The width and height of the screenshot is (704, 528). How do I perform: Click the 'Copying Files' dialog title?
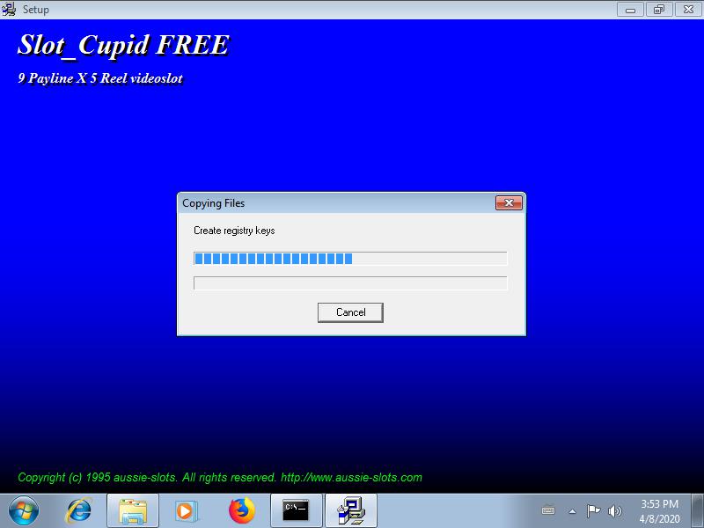213,203
